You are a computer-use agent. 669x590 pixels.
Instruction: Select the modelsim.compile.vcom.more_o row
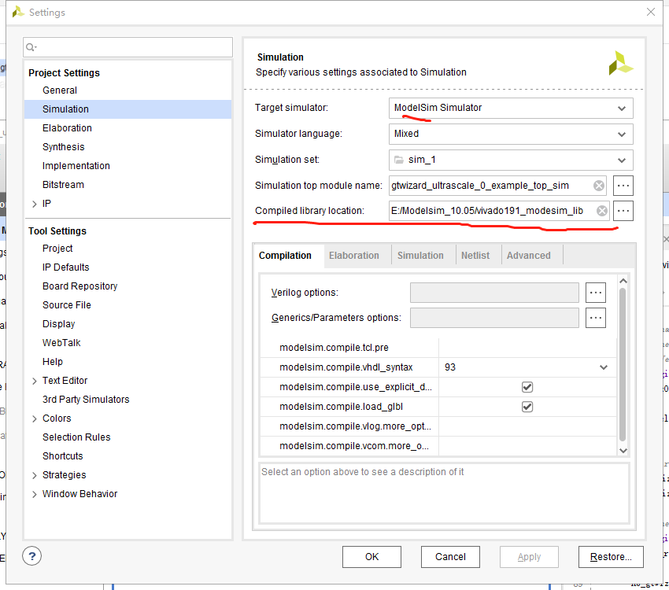click(438, 446)
